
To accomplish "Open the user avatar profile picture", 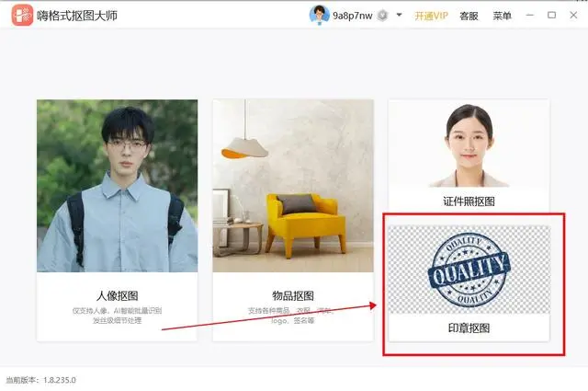I will pyautogui.click(x=319, y=15).
